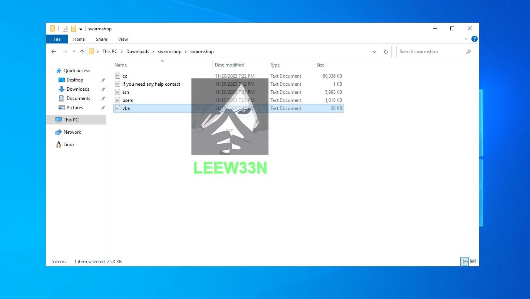The image size is (530, 299).
Task: Click the Properties icon in quick access toolbar
Action: pos(65,29)
